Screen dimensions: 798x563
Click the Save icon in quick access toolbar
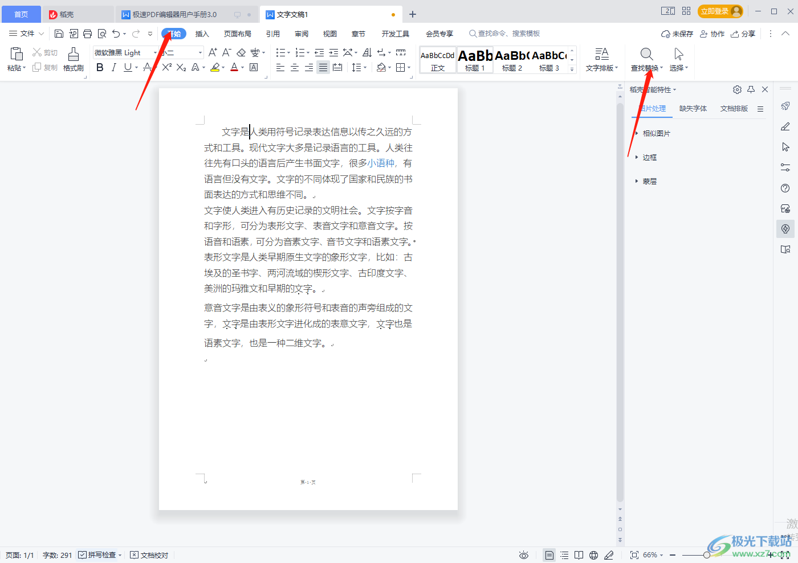(59, 34)
